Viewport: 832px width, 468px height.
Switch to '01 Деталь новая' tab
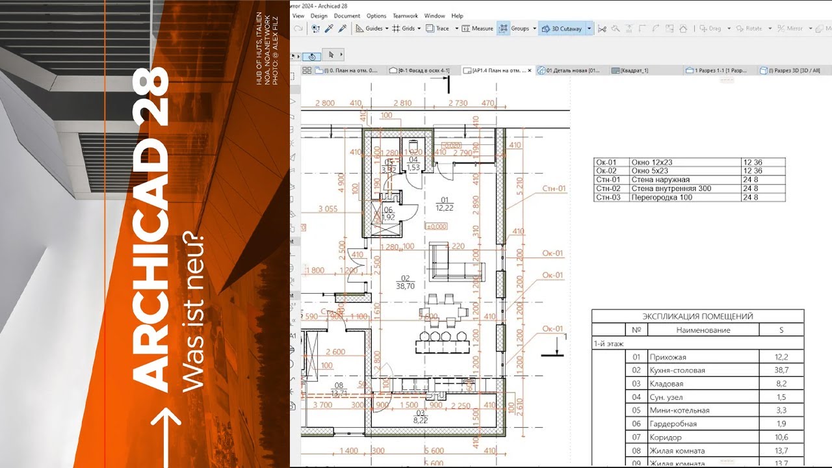pyautogui.click(x=573, y=70)
